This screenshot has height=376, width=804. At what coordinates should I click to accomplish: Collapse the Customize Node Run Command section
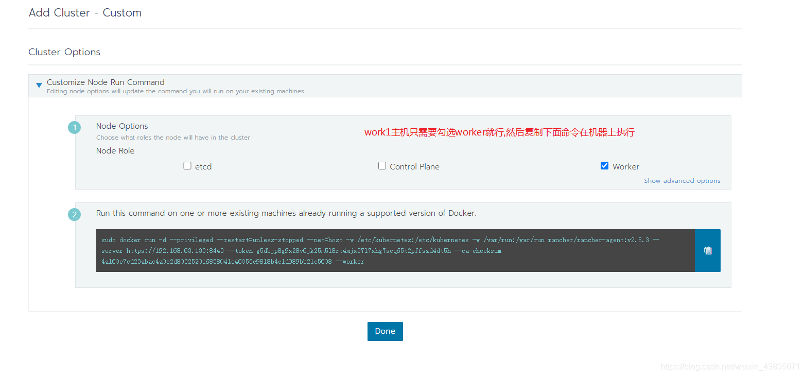pyautogui.click(x=39, y=85)
